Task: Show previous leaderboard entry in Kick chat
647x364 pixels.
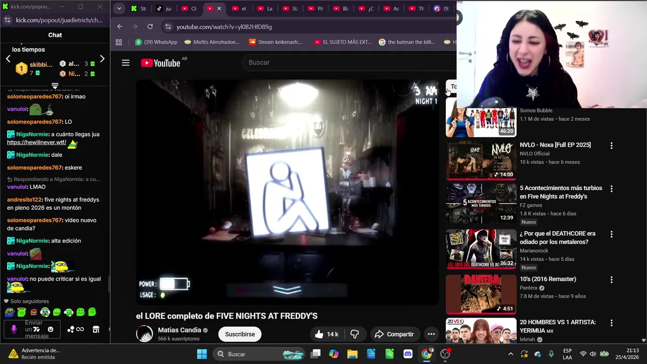Action: 8,59
